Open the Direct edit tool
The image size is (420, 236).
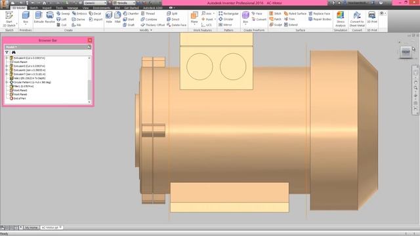point(173,19)
